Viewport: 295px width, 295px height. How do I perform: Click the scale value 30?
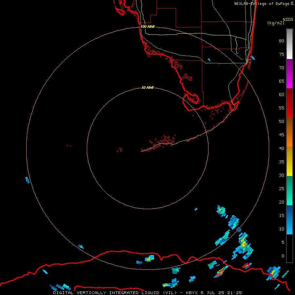[x=282, y=175]
